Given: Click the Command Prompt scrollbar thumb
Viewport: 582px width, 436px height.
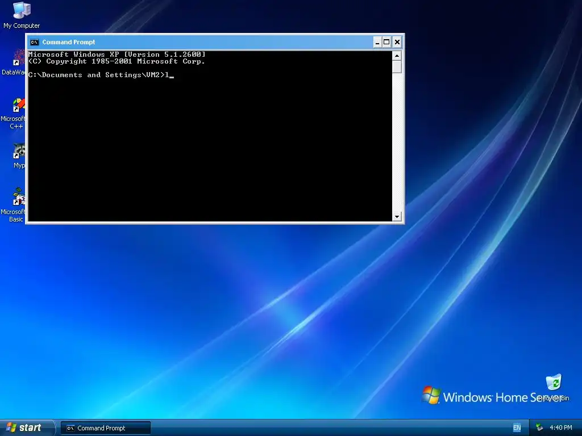Looking at the screenshot, I should pyautogui.click(x=397, y=67).
